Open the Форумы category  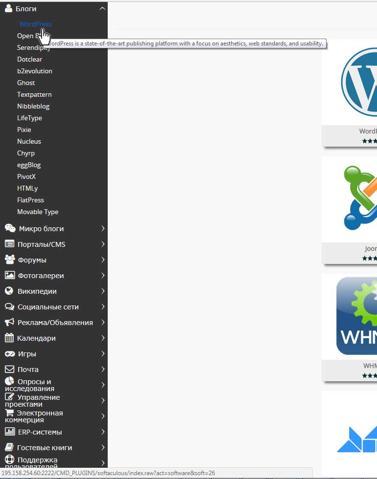click(x=32, y=260)
